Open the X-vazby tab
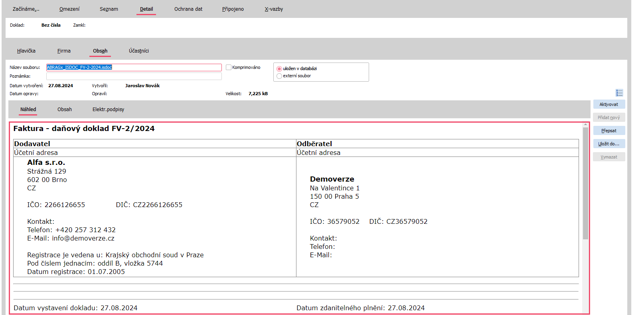The width and height of the screenshot is (632, 315). [274, 9]
